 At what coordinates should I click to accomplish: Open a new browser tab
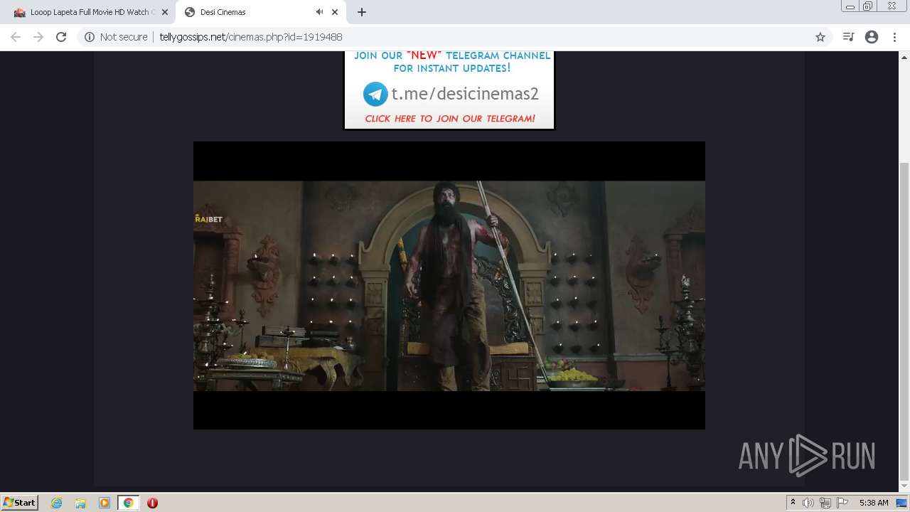(x=362, y=12)
